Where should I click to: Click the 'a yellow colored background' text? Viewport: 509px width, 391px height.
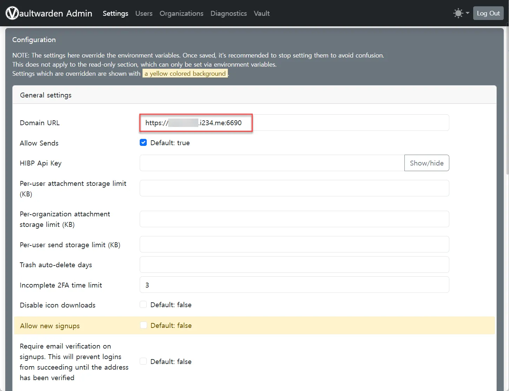pyautogui.click(x=185, y=73)
